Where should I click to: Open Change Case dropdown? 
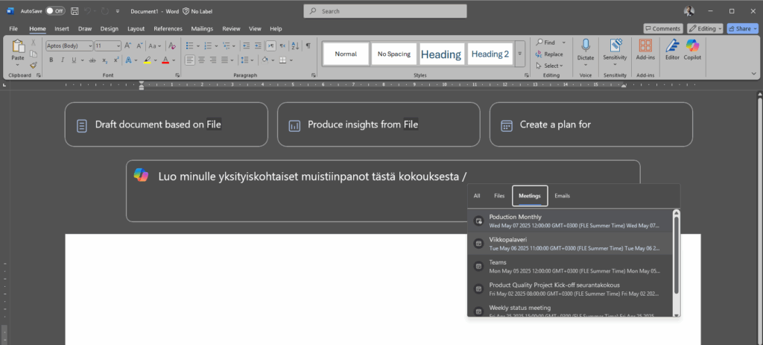pyautogui.click(x=155, y=45)
